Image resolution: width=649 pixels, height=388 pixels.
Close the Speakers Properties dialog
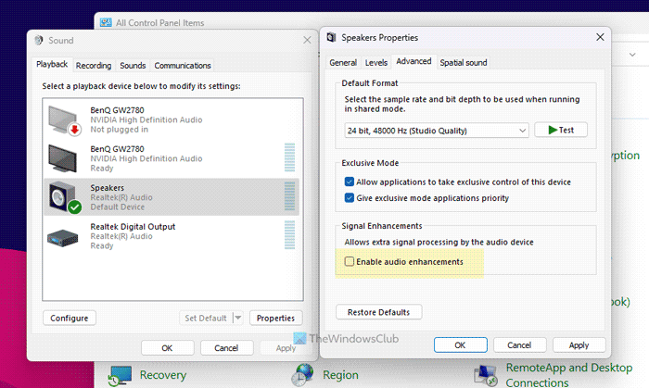[600, 37]
